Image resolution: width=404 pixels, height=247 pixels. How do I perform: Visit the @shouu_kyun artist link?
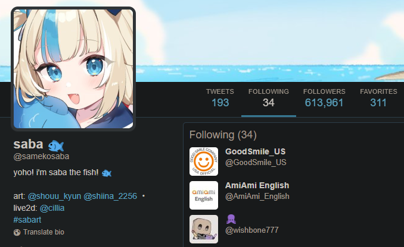point(54,196)
